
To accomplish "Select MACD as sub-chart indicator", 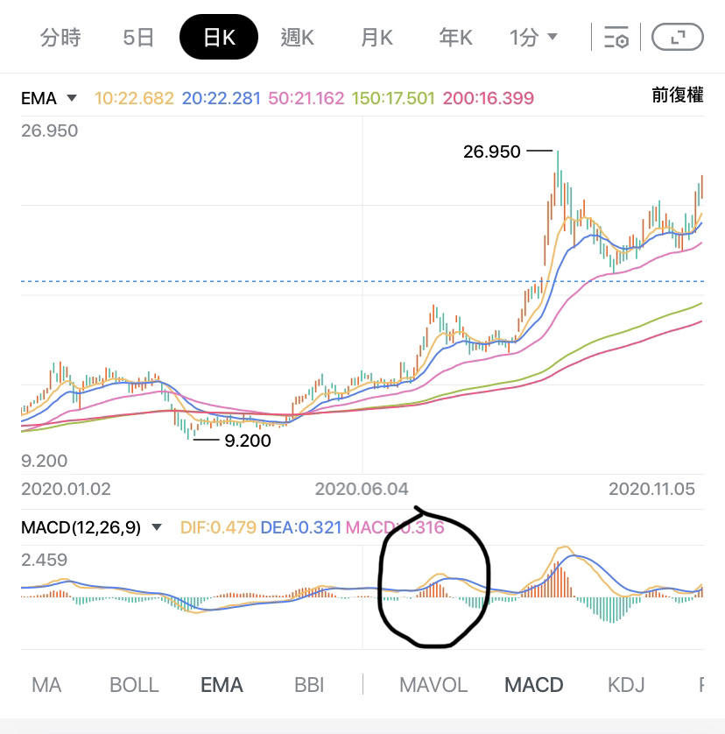I will pyautogui.click(x=533, y=685).
